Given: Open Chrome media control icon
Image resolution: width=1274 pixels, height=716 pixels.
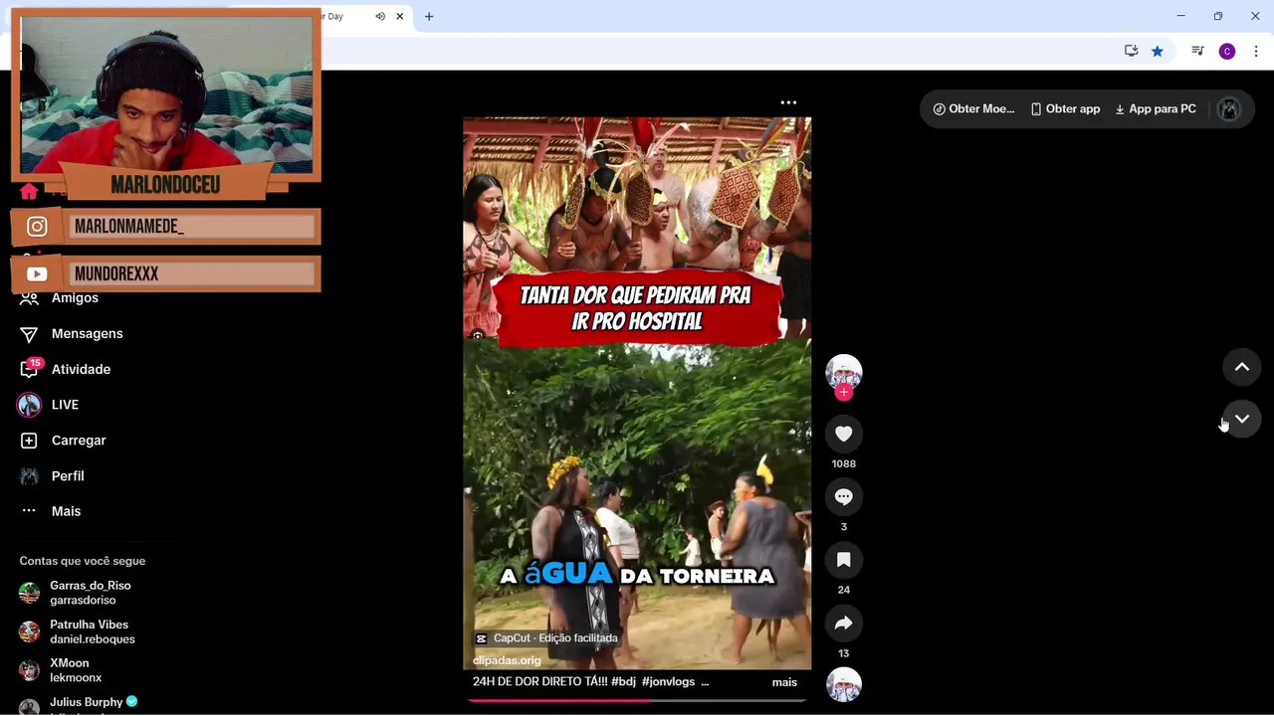Looking at the screenshot, I should click(x=1198, y=51).
